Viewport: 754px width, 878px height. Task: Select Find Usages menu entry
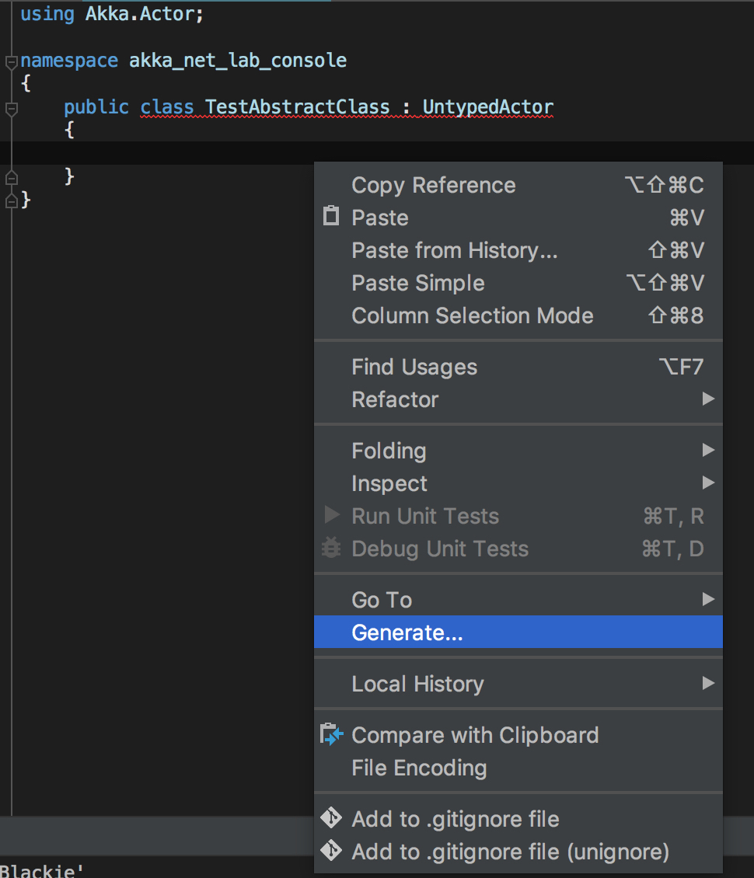[x=414, y=367]
